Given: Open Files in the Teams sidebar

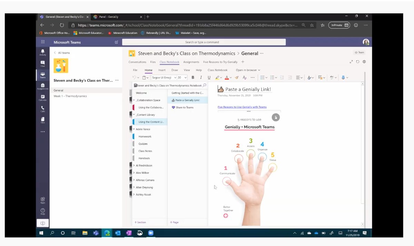Looking at the screenshot, I should click(x=43, y=120).
